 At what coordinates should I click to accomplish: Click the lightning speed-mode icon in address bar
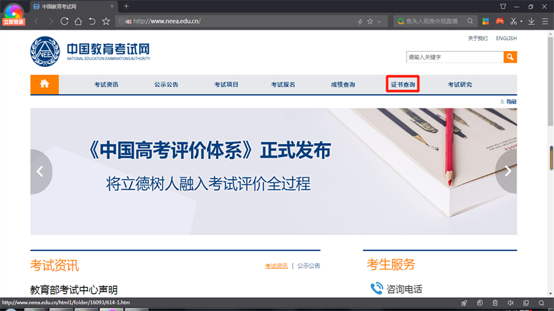[x=360, y=21]
